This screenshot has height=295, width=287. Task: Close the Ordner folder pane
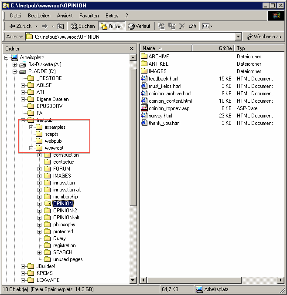click(132, 49)
